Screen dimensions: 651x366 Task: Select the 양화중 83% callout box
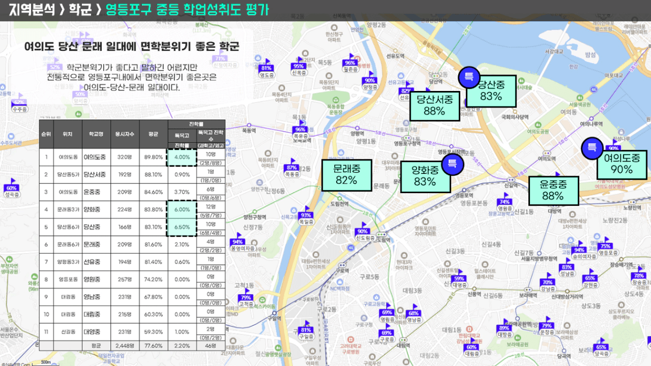[x=425, y=176]
